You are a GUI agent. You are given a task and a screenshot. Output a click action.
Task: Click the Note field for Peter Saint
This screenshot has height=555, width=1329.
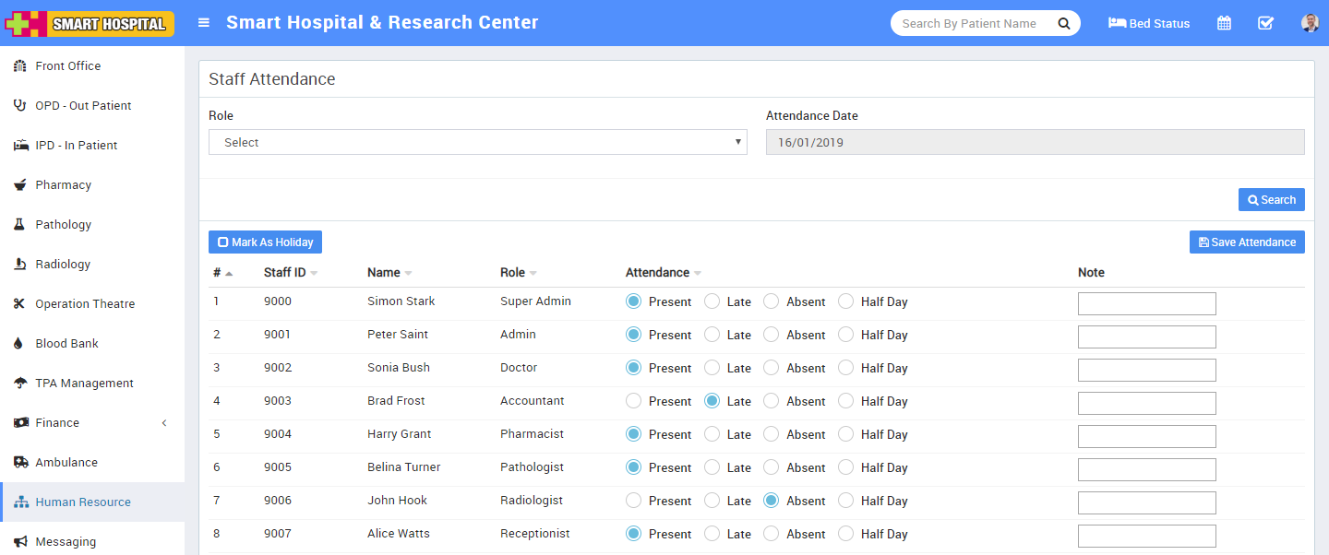(x=1146, y=337)
